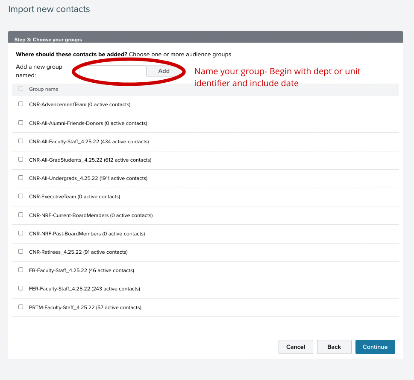Enable the CNR-All-Undergrads_4.25.22 checkbox

[x=21, y=177]
